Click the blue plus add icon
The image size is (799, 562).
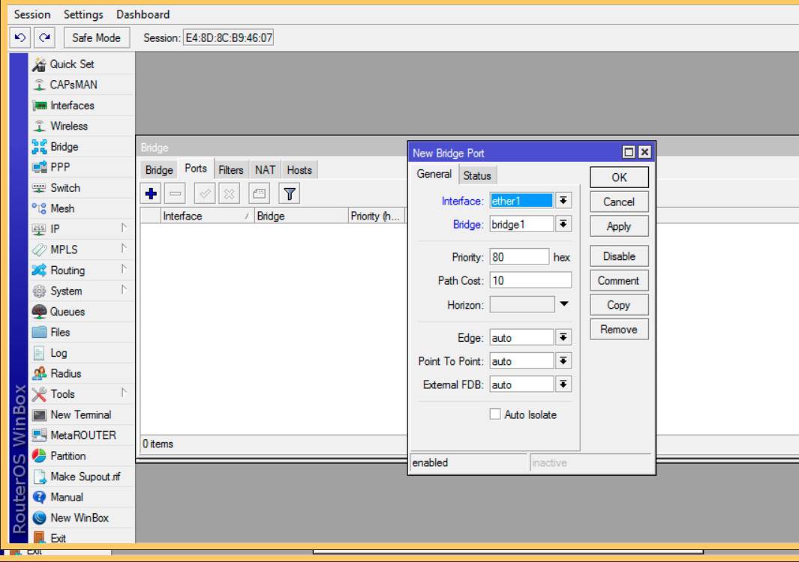(151, 194)
